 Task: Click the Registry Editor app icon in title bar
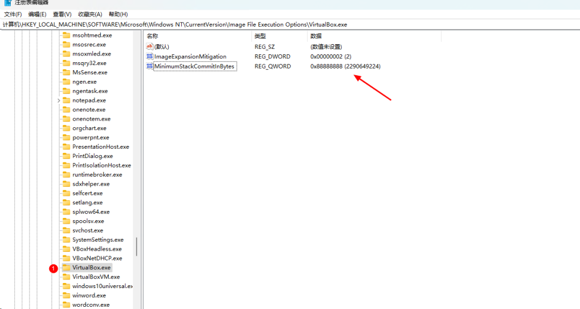click(7, 2)
